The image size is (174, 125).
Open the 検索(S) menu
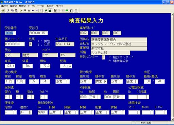[x=22, y=6]
